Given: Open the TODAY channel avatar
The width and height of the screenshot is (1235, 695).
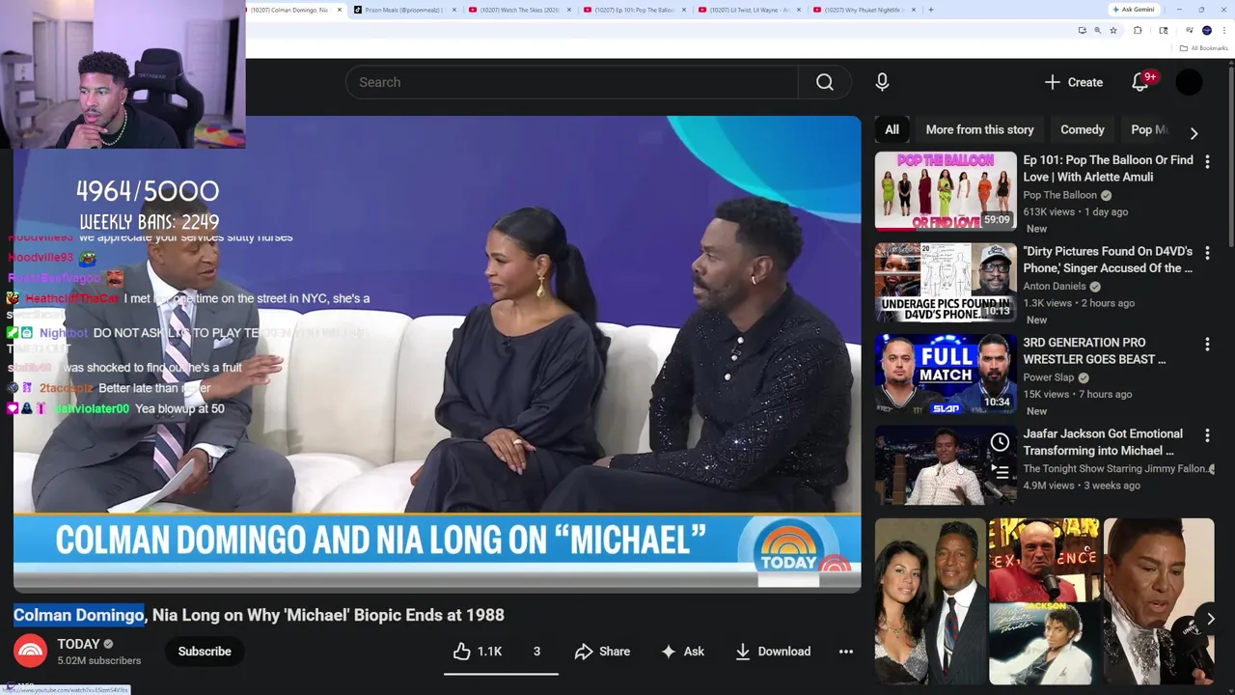Looking at the screenshot, I should click(30, 652).
